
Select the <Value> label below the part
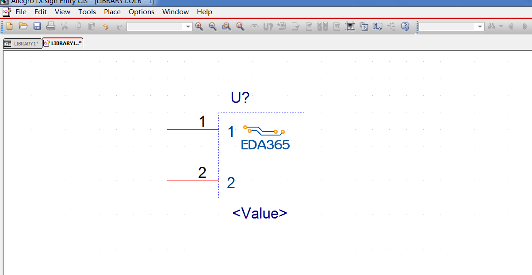pos(260,213)
